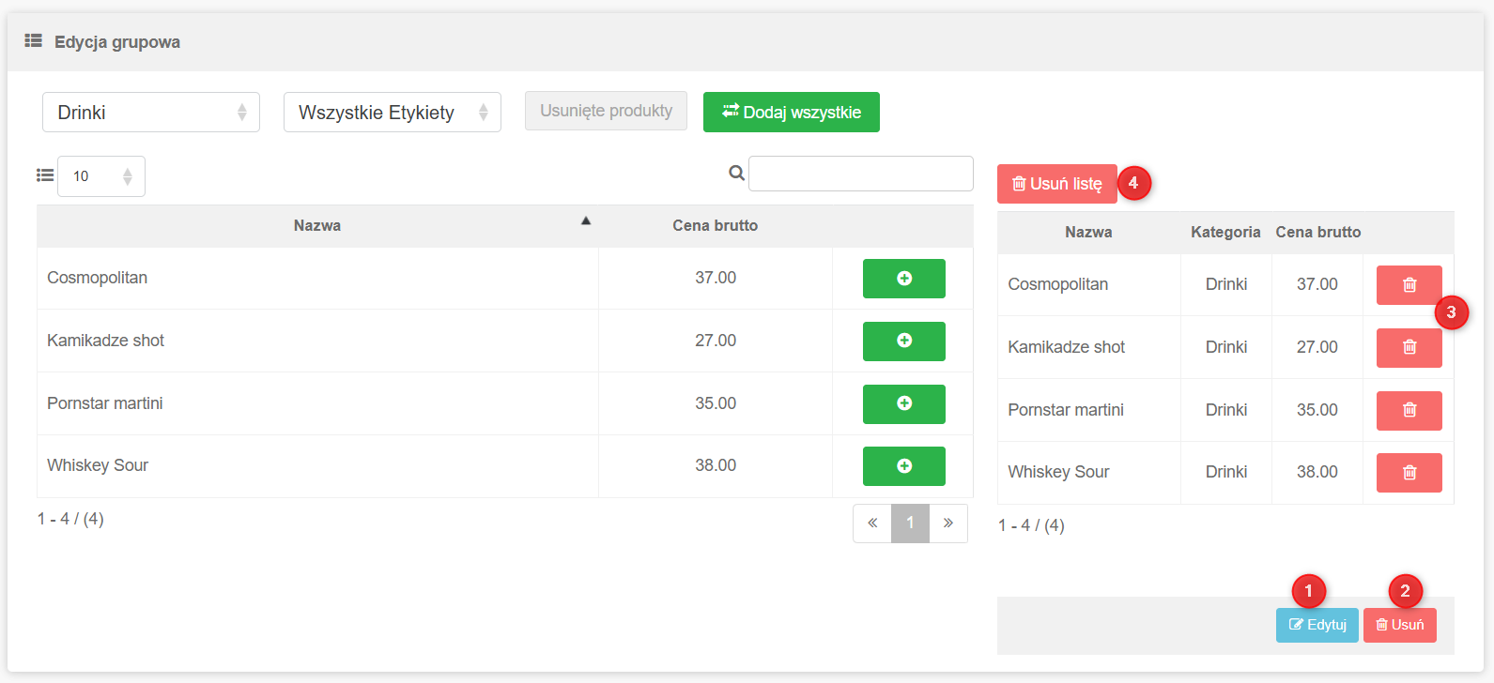Add Kamikadze shot with the plus button
The image size is (1494, 683).
(x=903, y=341)
